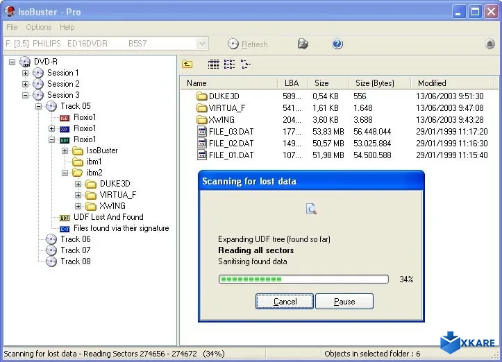Click the eject disc icon
This screenshot has width=502, height=362.
[490, 44]
